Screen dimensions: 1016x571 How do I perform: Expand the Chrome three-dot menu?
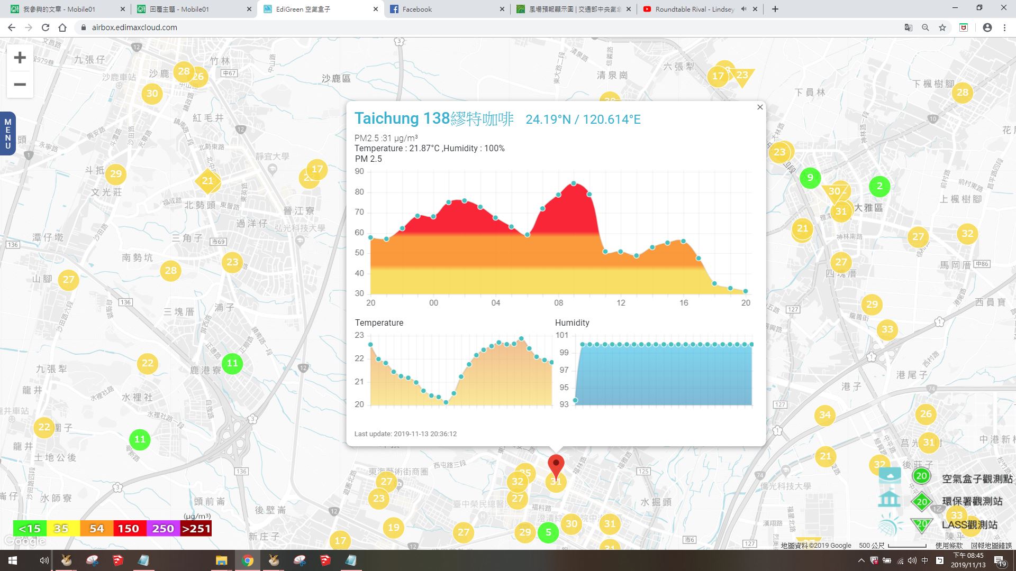click(1004, 27)
